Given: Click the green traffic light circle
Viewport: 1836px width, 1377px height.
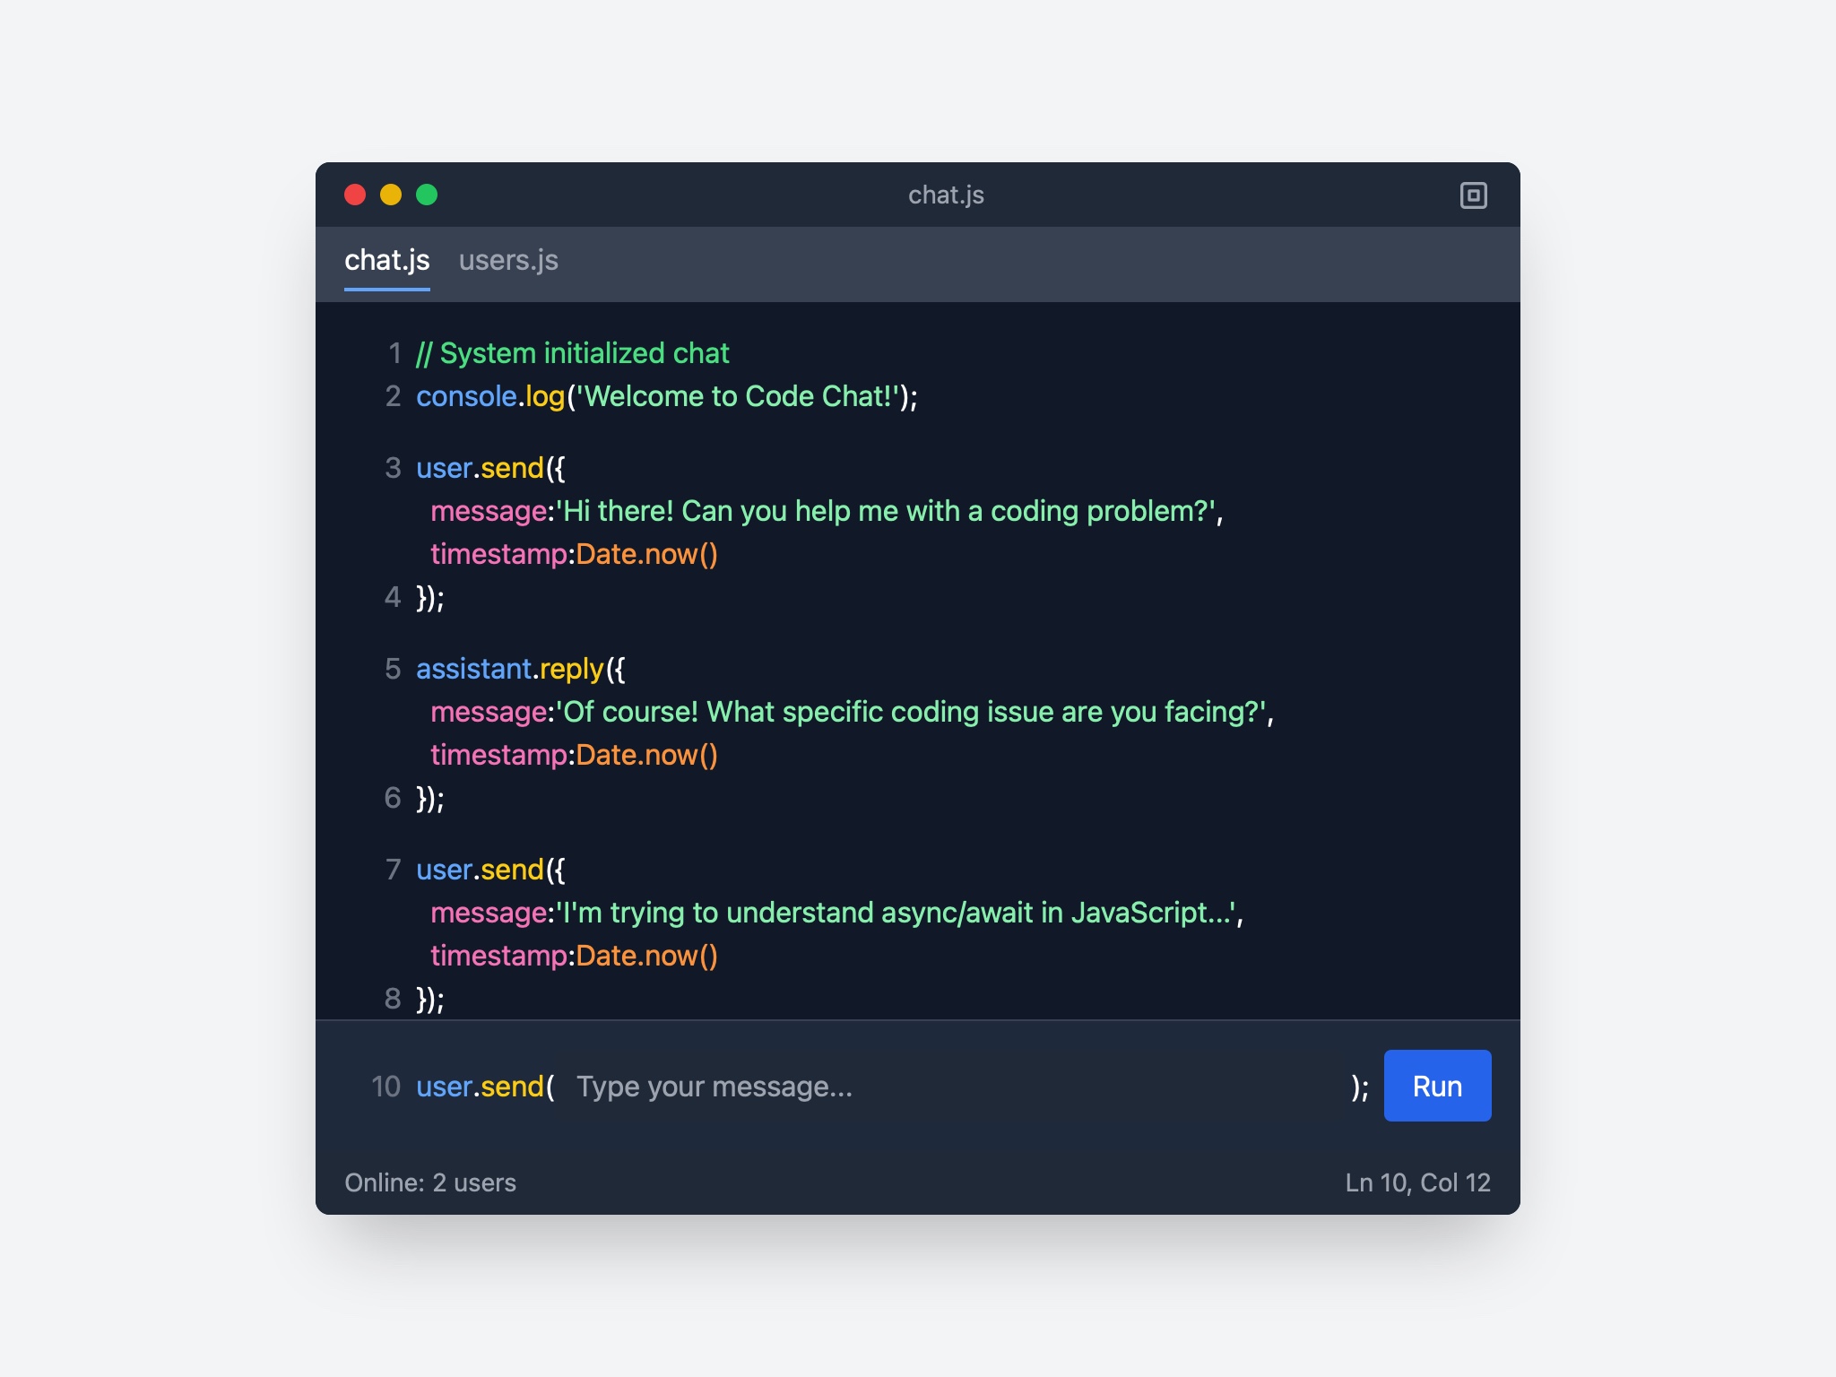Looking at the screenshot, I should pos(428,194).
